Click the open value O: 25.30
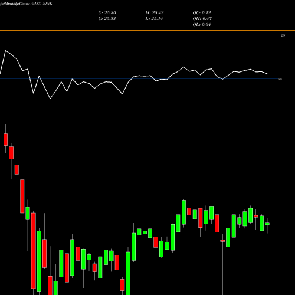The height and width of the screenshot is (295, 295). [x=107, y=13]
